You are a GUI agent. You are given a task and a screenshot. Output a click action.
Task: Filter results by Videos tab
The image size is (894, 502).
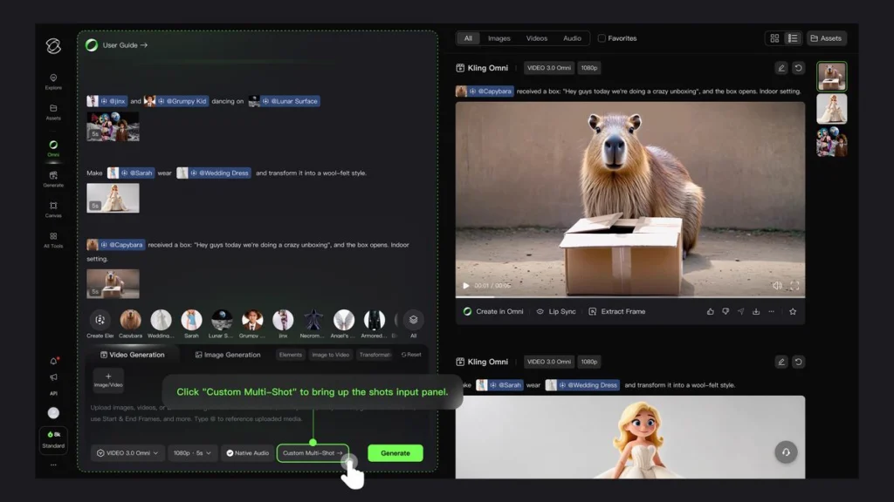point(536,38)
